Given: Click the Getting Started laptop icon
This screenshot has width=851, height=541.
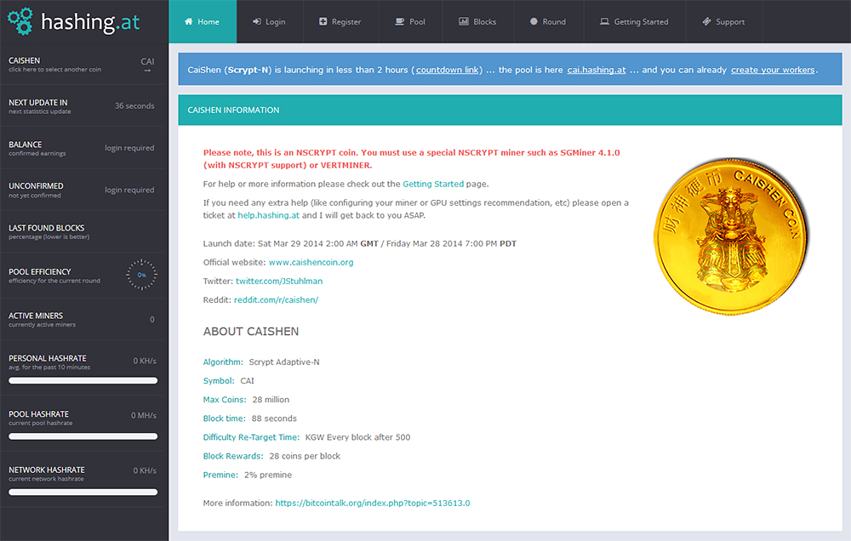Looking at the screenshot, I should click(604, 22).
